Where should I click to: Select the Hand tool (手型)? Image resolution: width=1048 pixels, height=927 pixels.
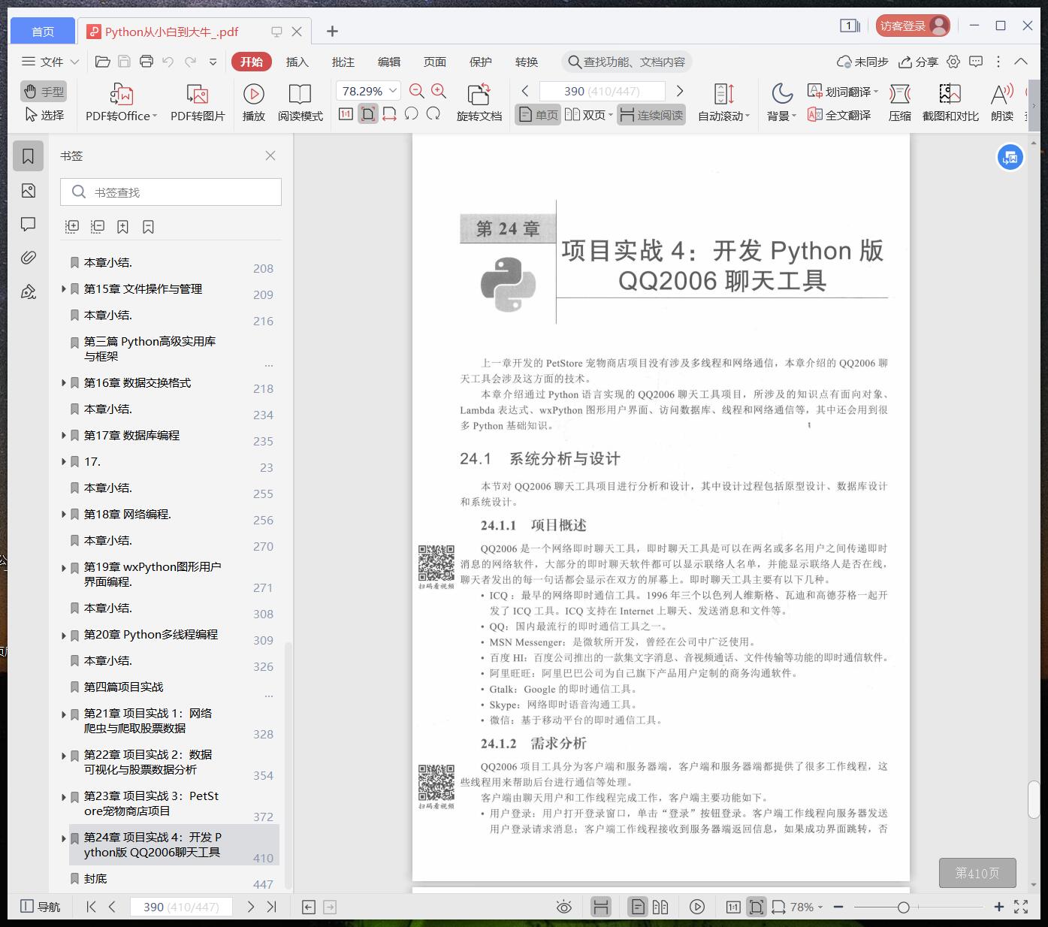(x=44, y=92)
